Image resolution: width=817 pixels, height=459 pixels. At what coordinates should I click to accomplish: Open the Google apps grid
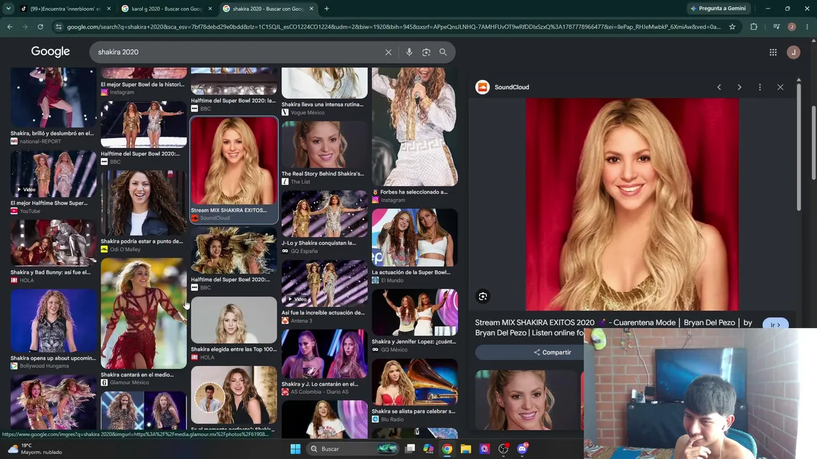click(773, 52)
